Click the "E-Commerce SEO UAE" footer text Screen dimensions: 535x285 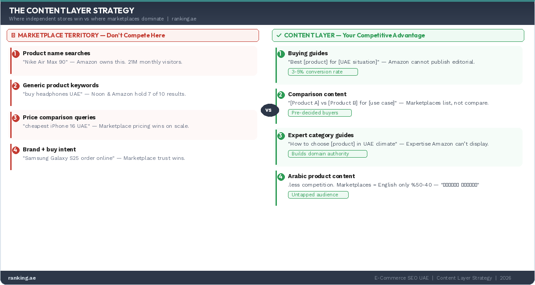401,278
